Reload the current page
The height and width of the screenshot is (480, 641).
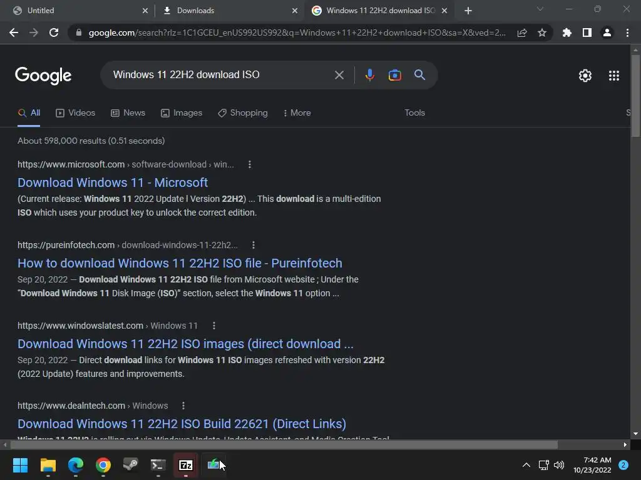(x=54, y=32)
